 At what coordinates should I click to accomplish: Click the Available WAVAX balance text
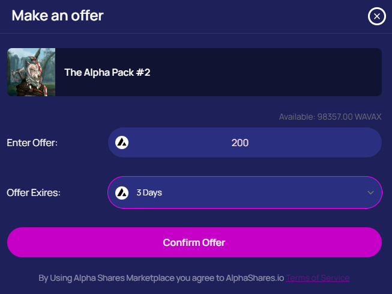click(330, 117)
